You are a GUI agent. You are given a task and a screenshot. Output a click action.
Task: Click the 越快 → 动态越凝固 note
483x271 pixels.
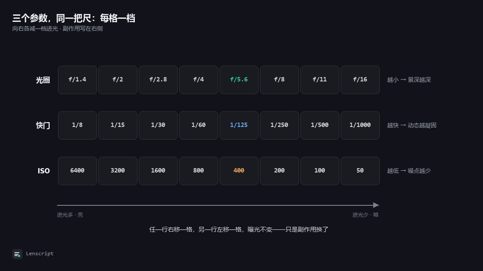[411, 125]
